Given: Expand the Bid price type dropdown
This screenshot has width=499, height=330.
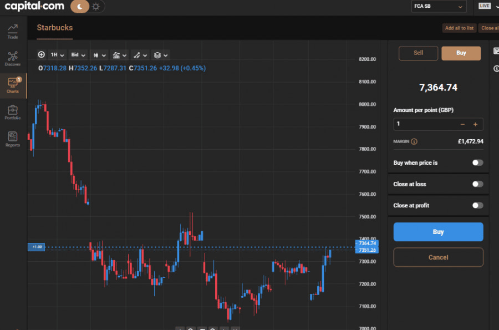Looking at the screenshot, I should click(78, 55).
